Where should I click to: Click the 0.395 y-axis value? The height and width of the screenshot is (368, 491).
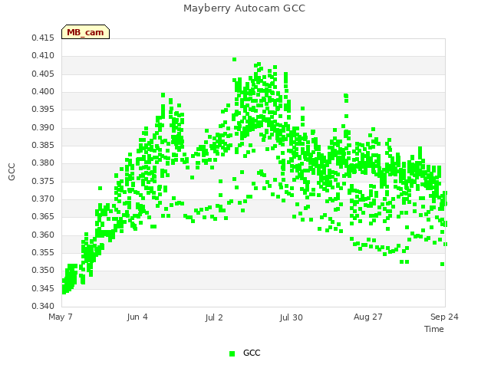click(x=43, y=110)
